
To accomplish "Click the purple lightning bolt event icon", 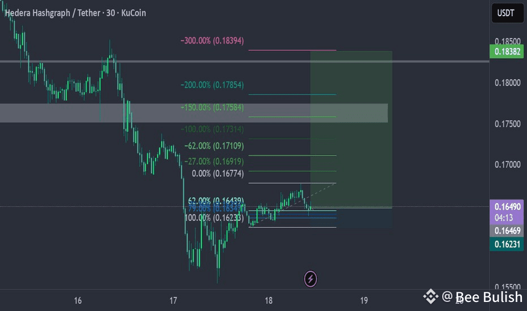I will tap(310, 279).
